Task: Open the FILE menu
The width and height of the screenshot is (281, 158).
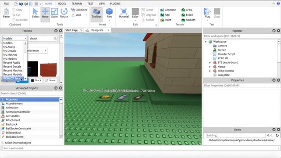Action: click(x=7, y=4)
